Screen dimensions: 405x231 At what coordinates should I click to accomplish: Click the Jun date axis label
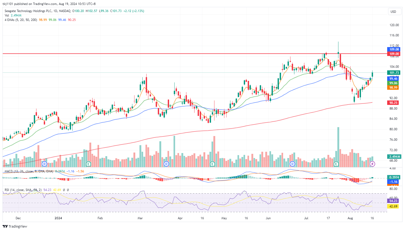[x=268, y=218]
